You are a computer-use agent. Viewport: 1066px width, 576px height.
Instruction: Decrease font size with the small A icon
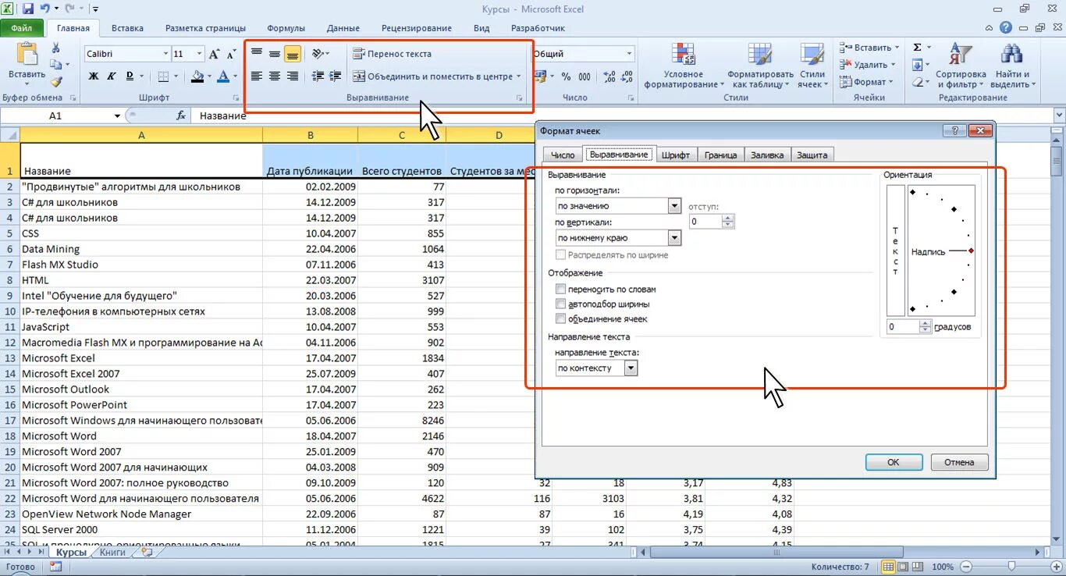231,54
